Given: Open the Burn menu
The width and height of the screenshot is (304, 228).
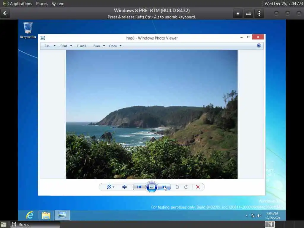Looking at the screenshot, I should click(96, 46).
